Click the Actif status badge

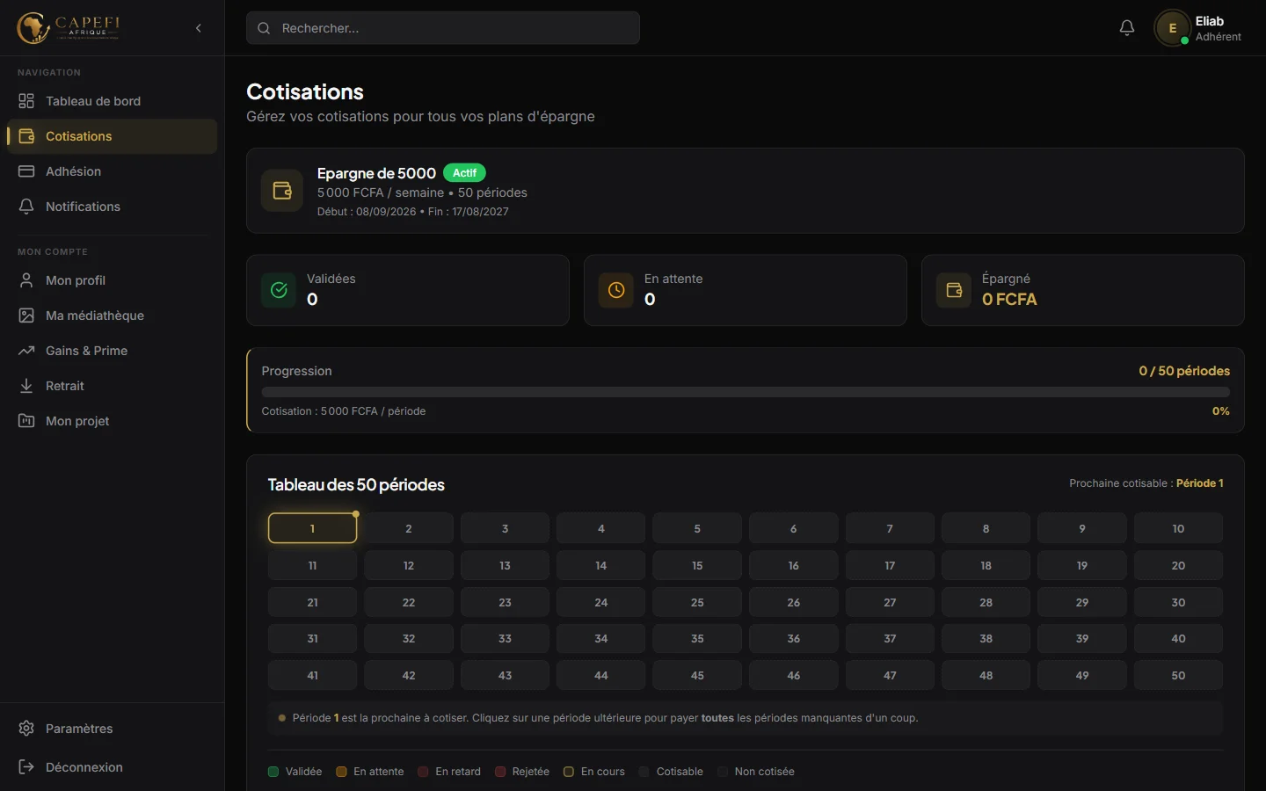(x=464, y=173)
